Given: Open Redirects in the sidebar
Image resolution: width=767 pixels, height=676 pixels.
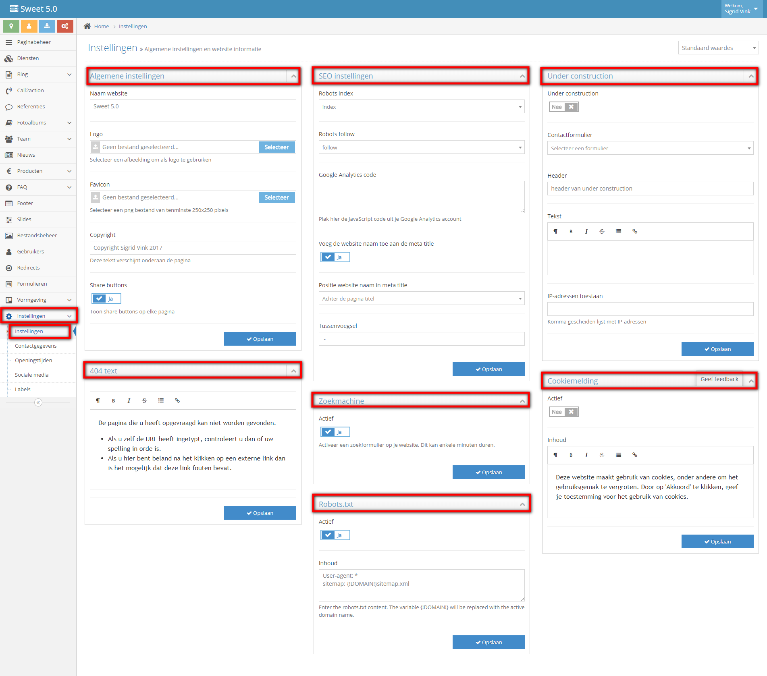Looking at the screenshot, I should coord(38,268).
